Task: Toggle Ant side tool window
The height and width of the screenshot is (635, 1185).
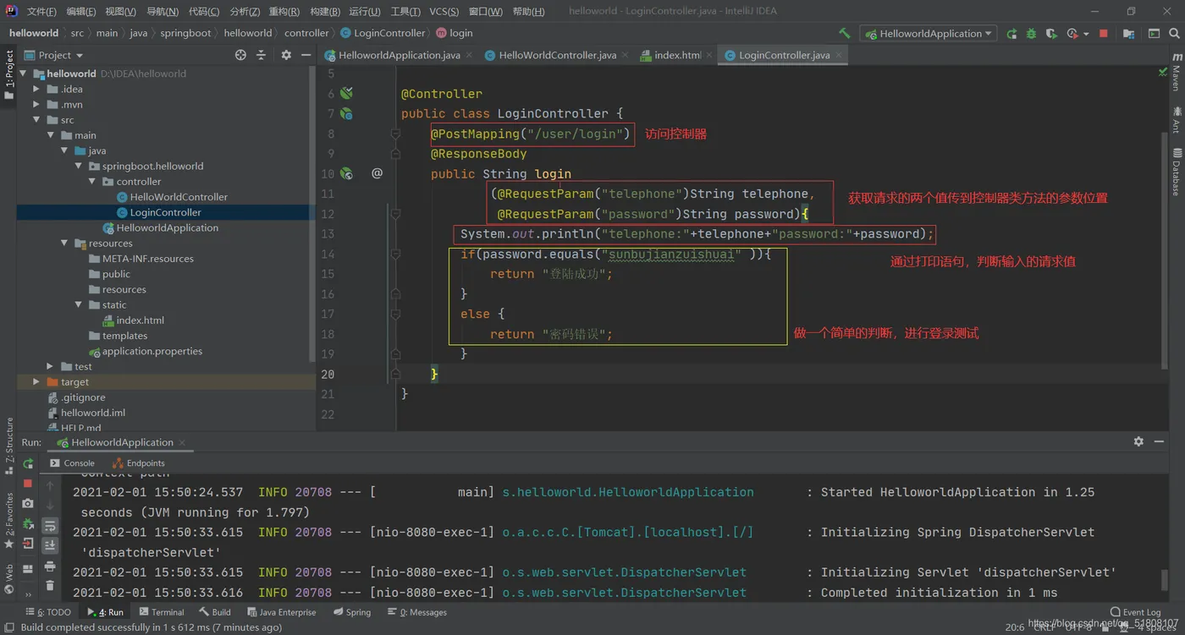Action: [x=1177, y=119]
